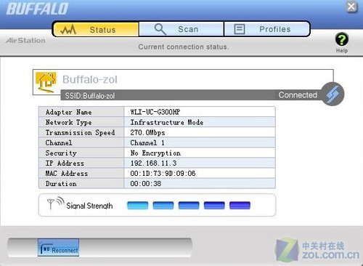Click the 'SSID:Buffalo-zol' bar text

(90, 96)
